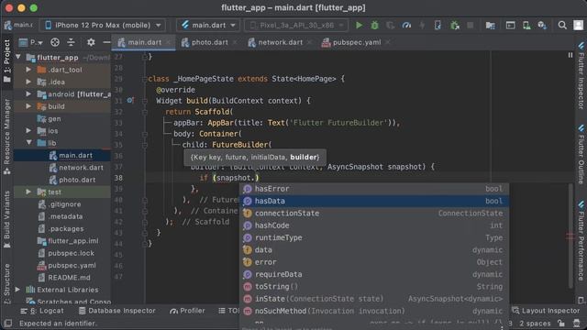Open the main.dart run configuration dropdown

[208, 25]
